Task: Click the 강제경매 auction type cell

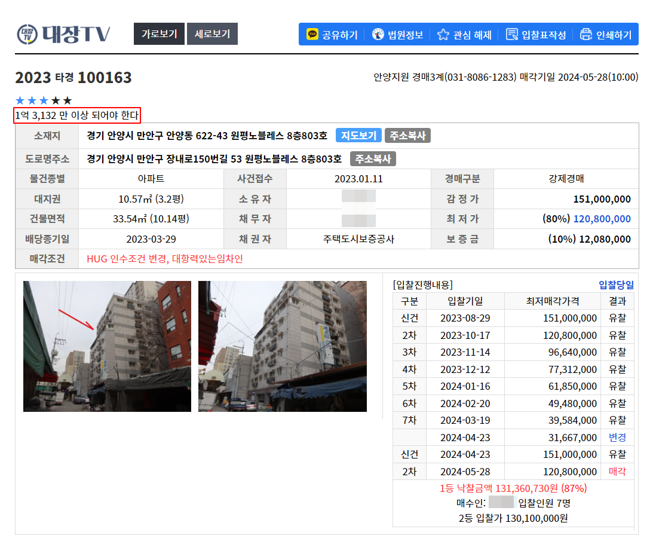Action: pyautogui.click(x=566, y=179)
